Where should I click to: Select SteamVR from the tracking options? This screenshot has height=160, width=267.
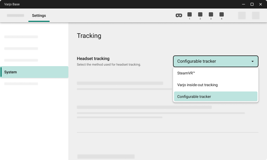[186, 73]
